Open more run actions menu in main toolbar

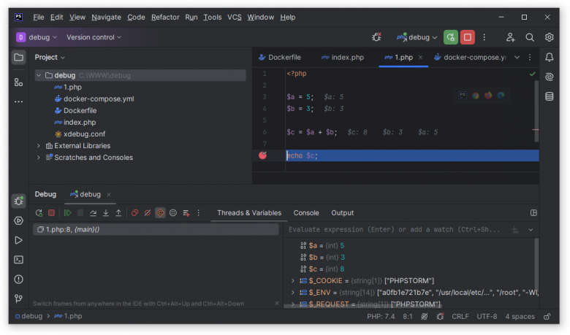[484, 37]
